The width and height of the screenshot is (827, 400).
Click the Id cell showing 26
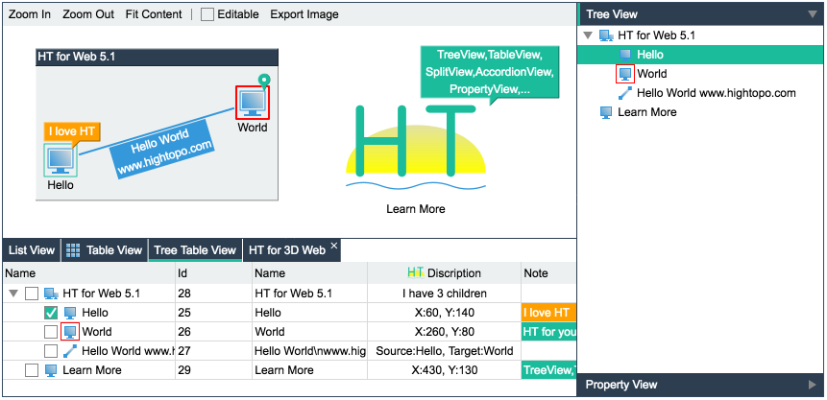coord(213,332)
